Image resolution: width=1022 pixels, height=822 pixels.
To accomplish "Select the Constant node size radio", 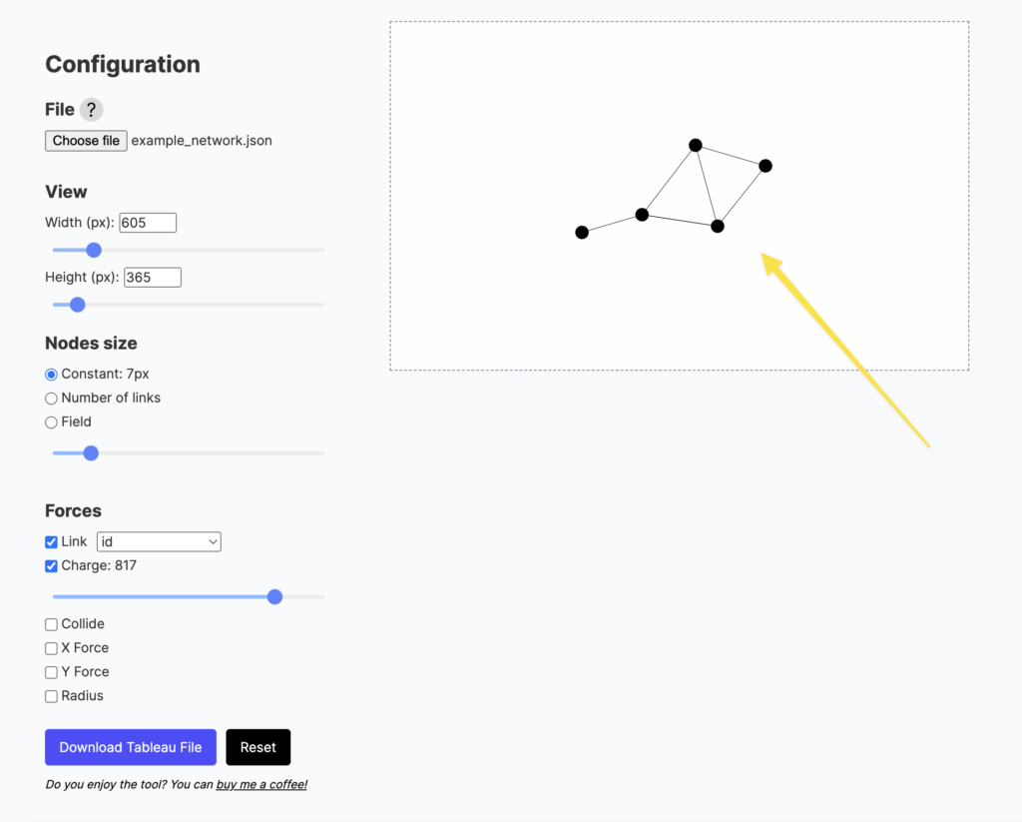I will 52,375.
